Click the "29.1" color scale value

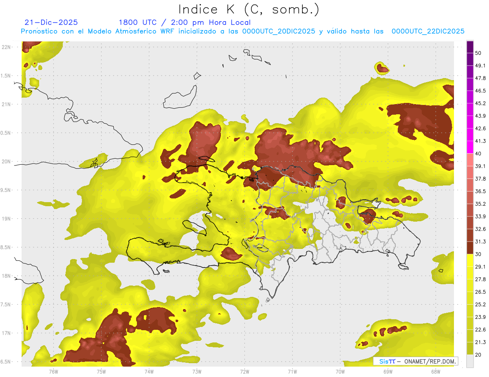coord(480,267)
